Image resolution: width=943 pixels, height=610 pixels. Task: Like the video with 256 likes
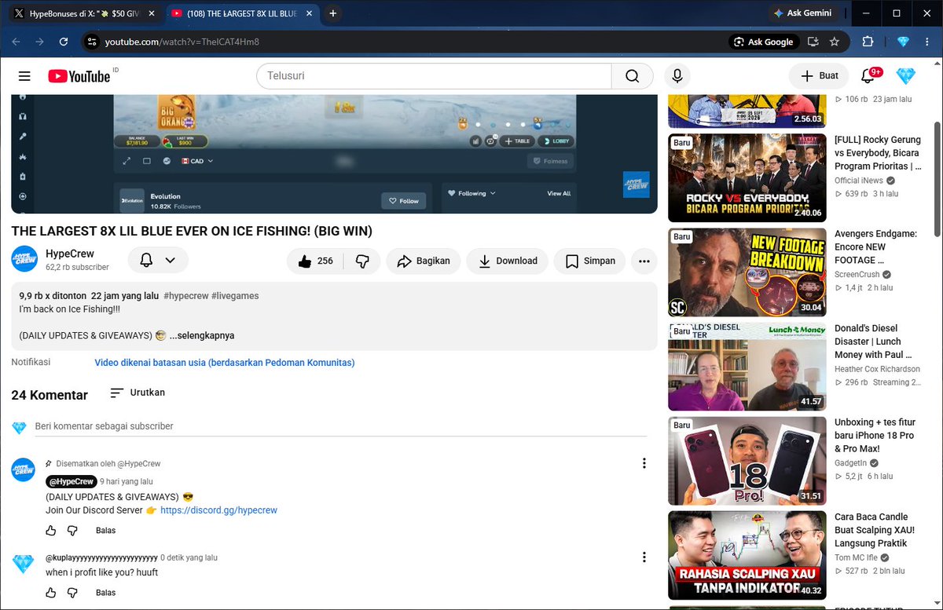pos(315,261)
